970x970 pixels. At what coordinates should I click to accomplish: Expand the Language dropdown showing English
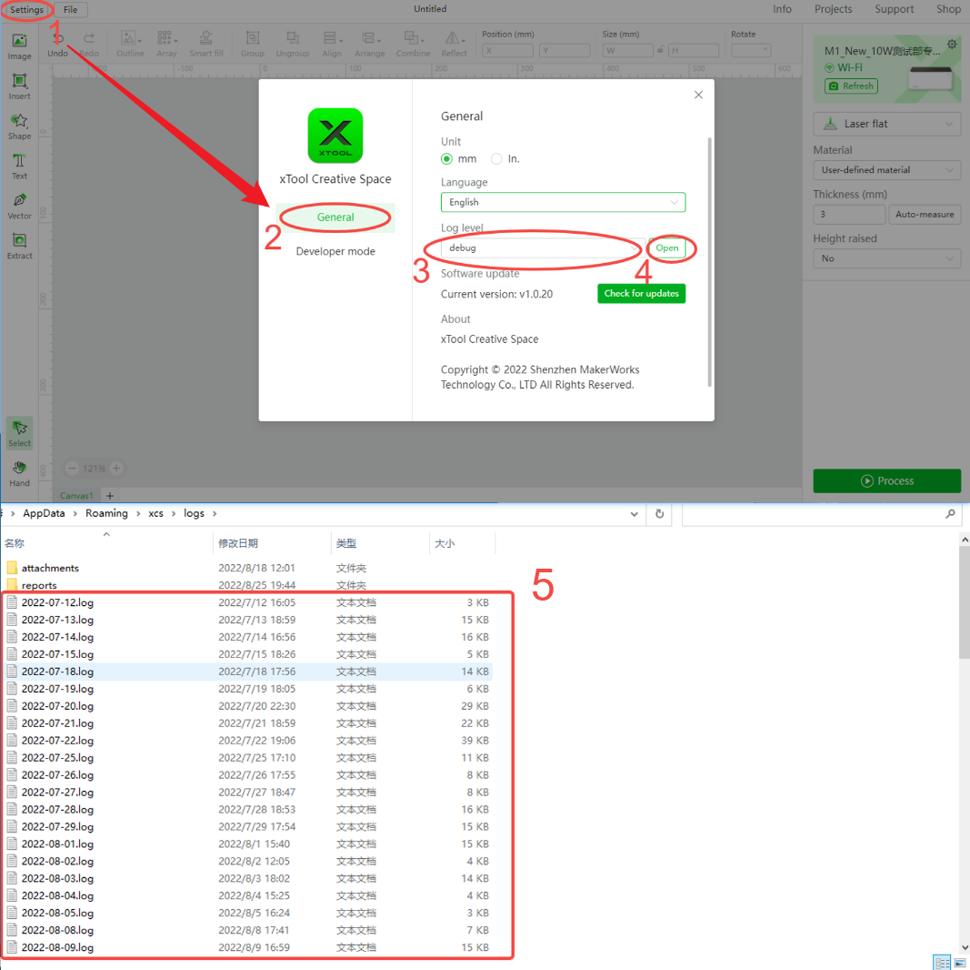tap(563, 202)
